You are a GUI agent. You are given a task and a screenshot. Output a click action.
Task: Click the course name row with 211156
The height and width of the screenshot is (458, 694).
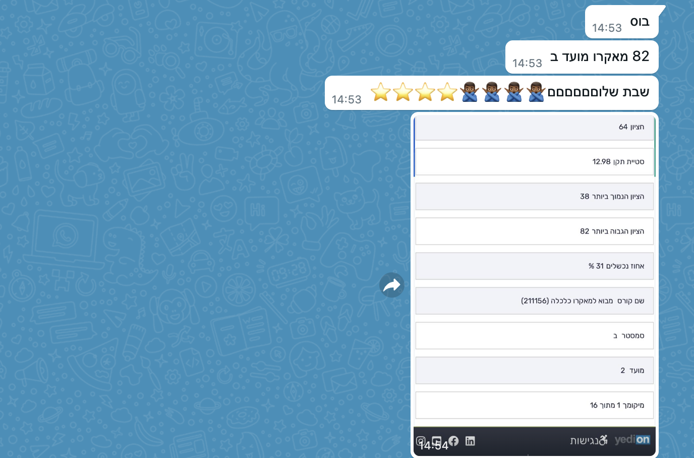534,301
